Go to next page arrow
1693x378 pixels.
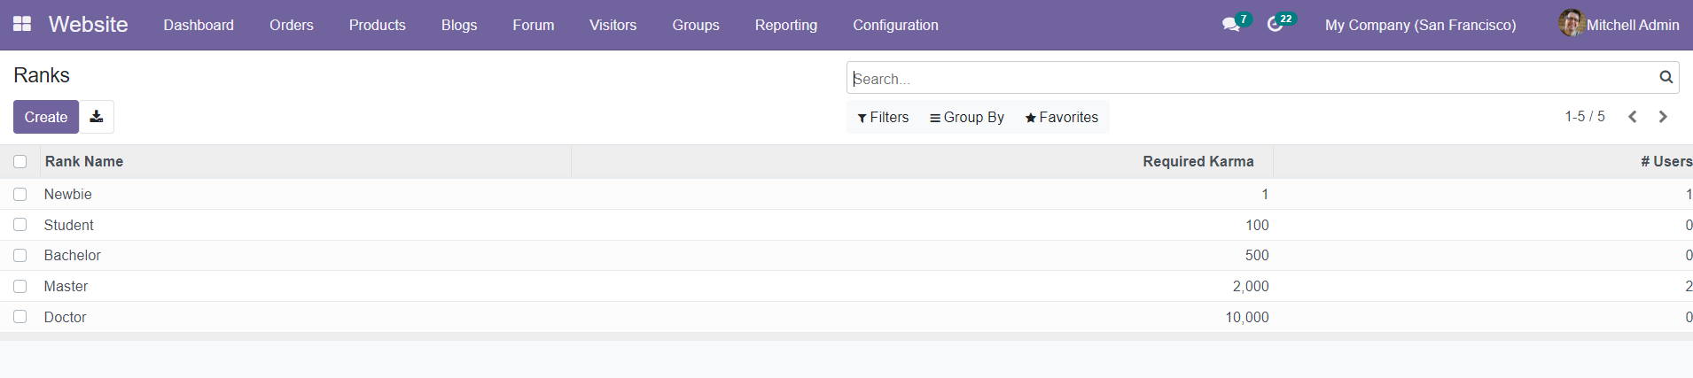click(1663, 117)
